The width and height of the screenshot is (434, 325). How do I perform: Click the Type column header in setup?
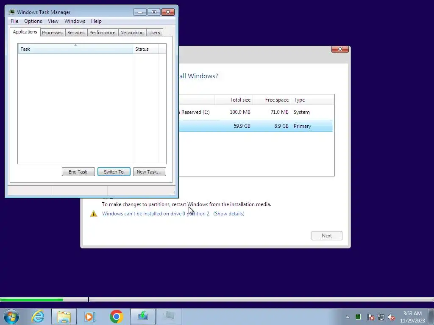[312, 100]
